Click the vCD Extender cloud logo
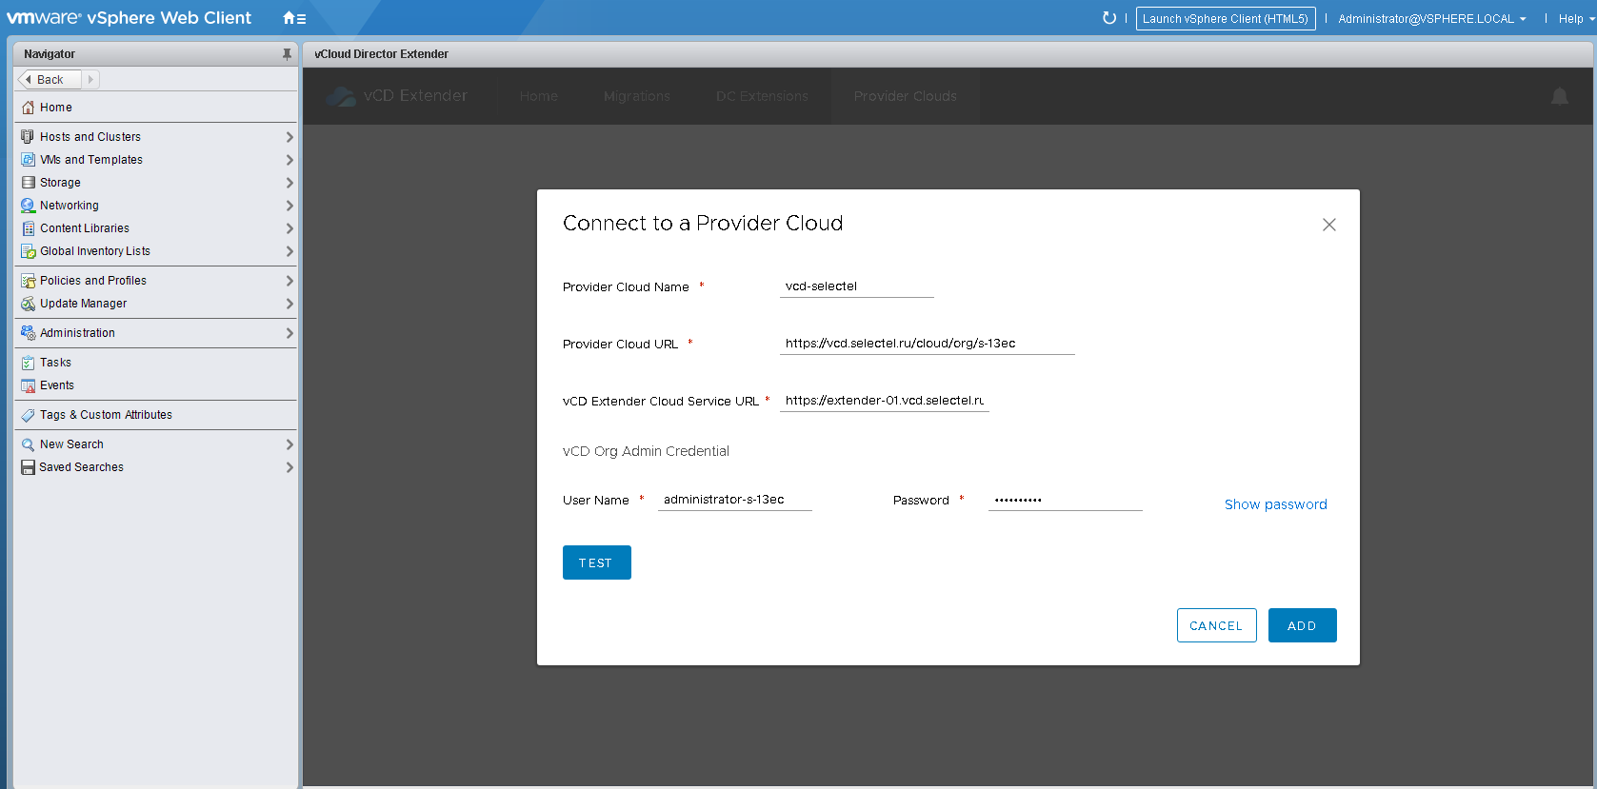Image resolution: width=1597 pixels, height=789 pixels. 340,96
